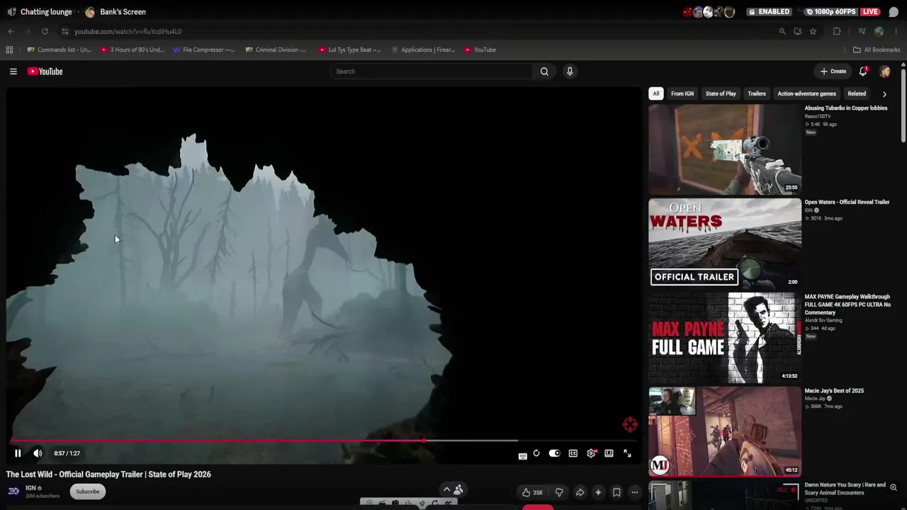
Task: Open Abusing Tubarão in Copper lobbies thumbnail
Action: [725, 149]
